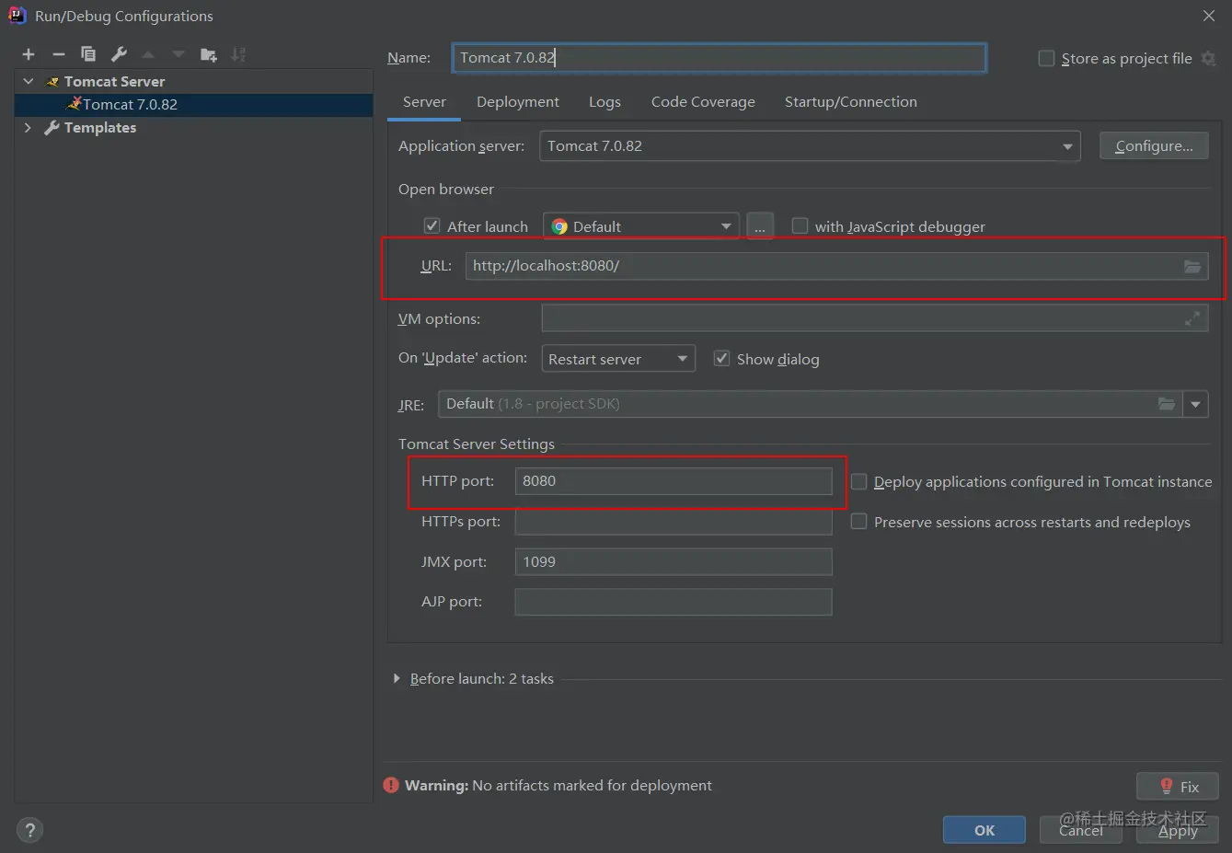Check Preserve sessions across restarts and redeploys
Screen dimensions: 1232x853
pos(858,522)
